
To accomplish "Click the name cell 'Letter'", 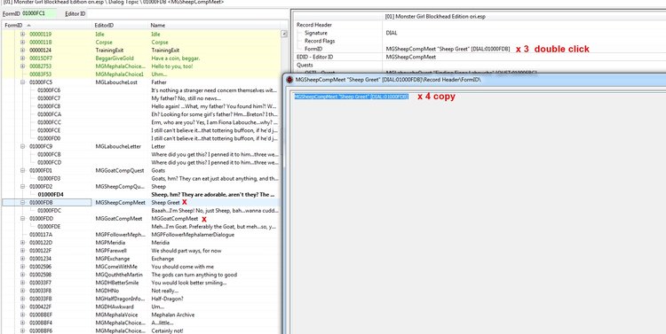I will [x=158, y=146].
